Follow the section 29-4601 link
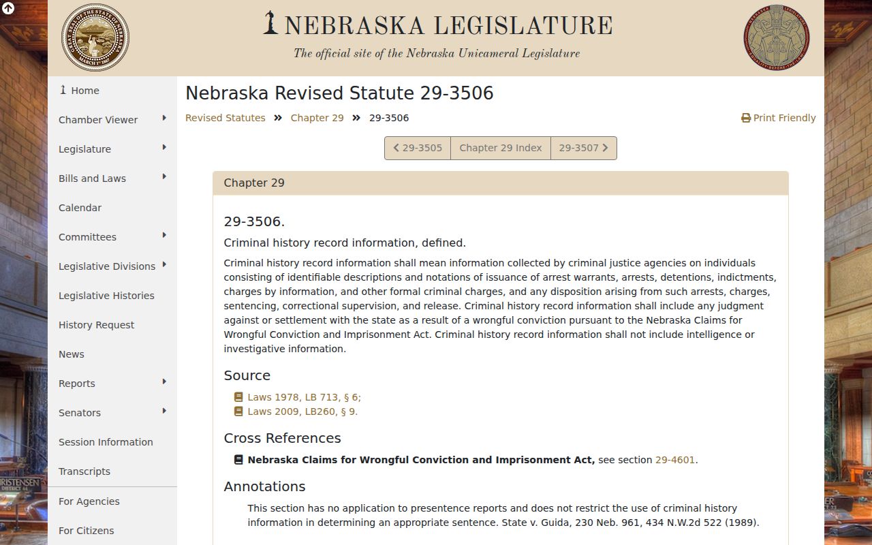 click(x=675, y=460)
